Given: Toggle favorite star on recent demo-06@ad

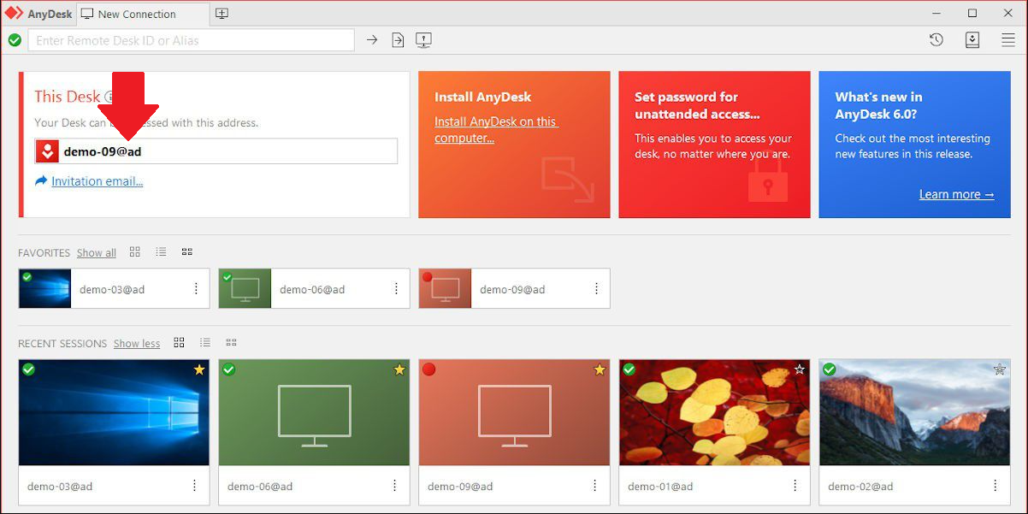Looking at the screenshot, I should click(399, 369).
